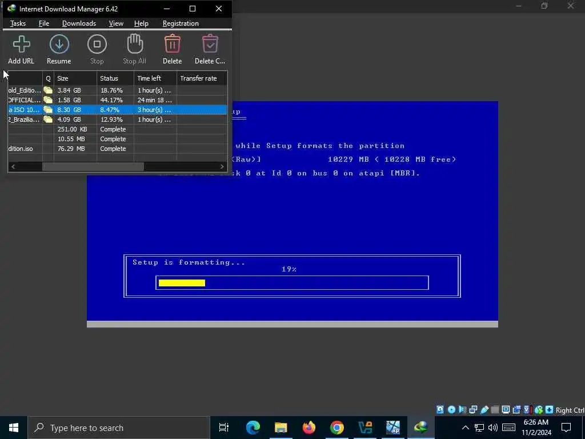Sort downloads by Size column header
This screenshot has width=585, height=439.
(75, 78)
